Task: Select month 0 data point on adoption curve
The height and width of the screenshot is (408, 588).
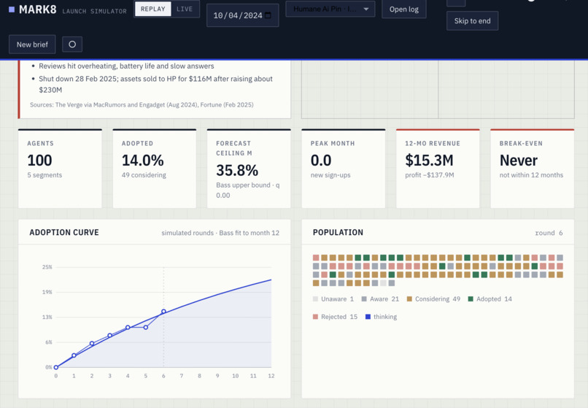Action: 56,367
